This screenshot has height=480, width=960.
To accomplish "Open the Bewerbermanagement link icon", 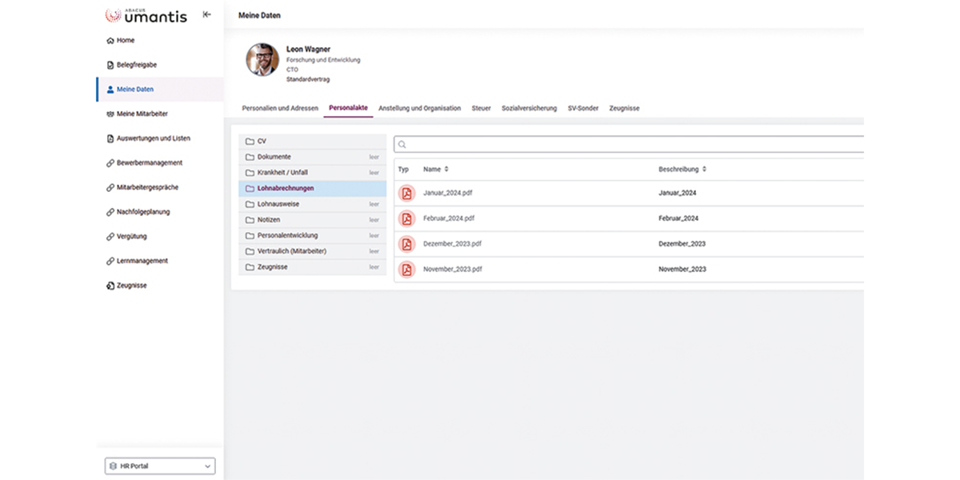I will click(110, 162).
